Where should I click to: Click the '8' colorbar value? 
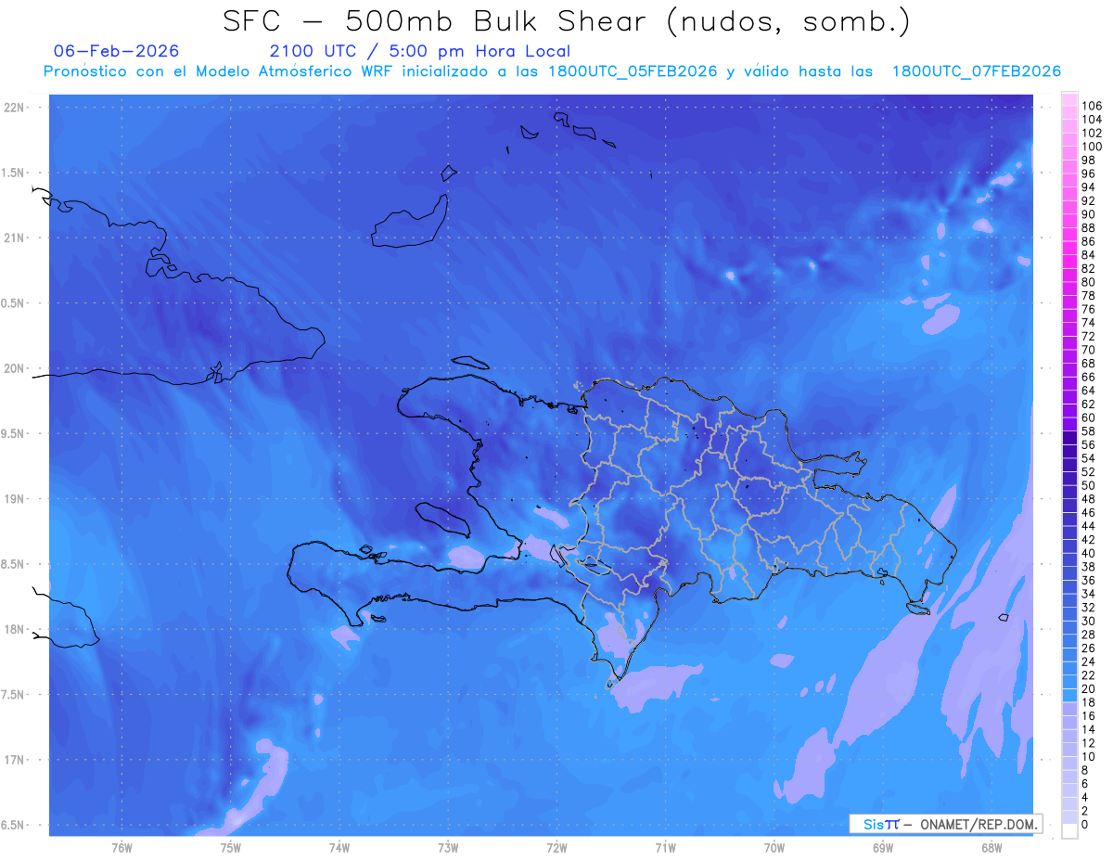click(1085, 771)
